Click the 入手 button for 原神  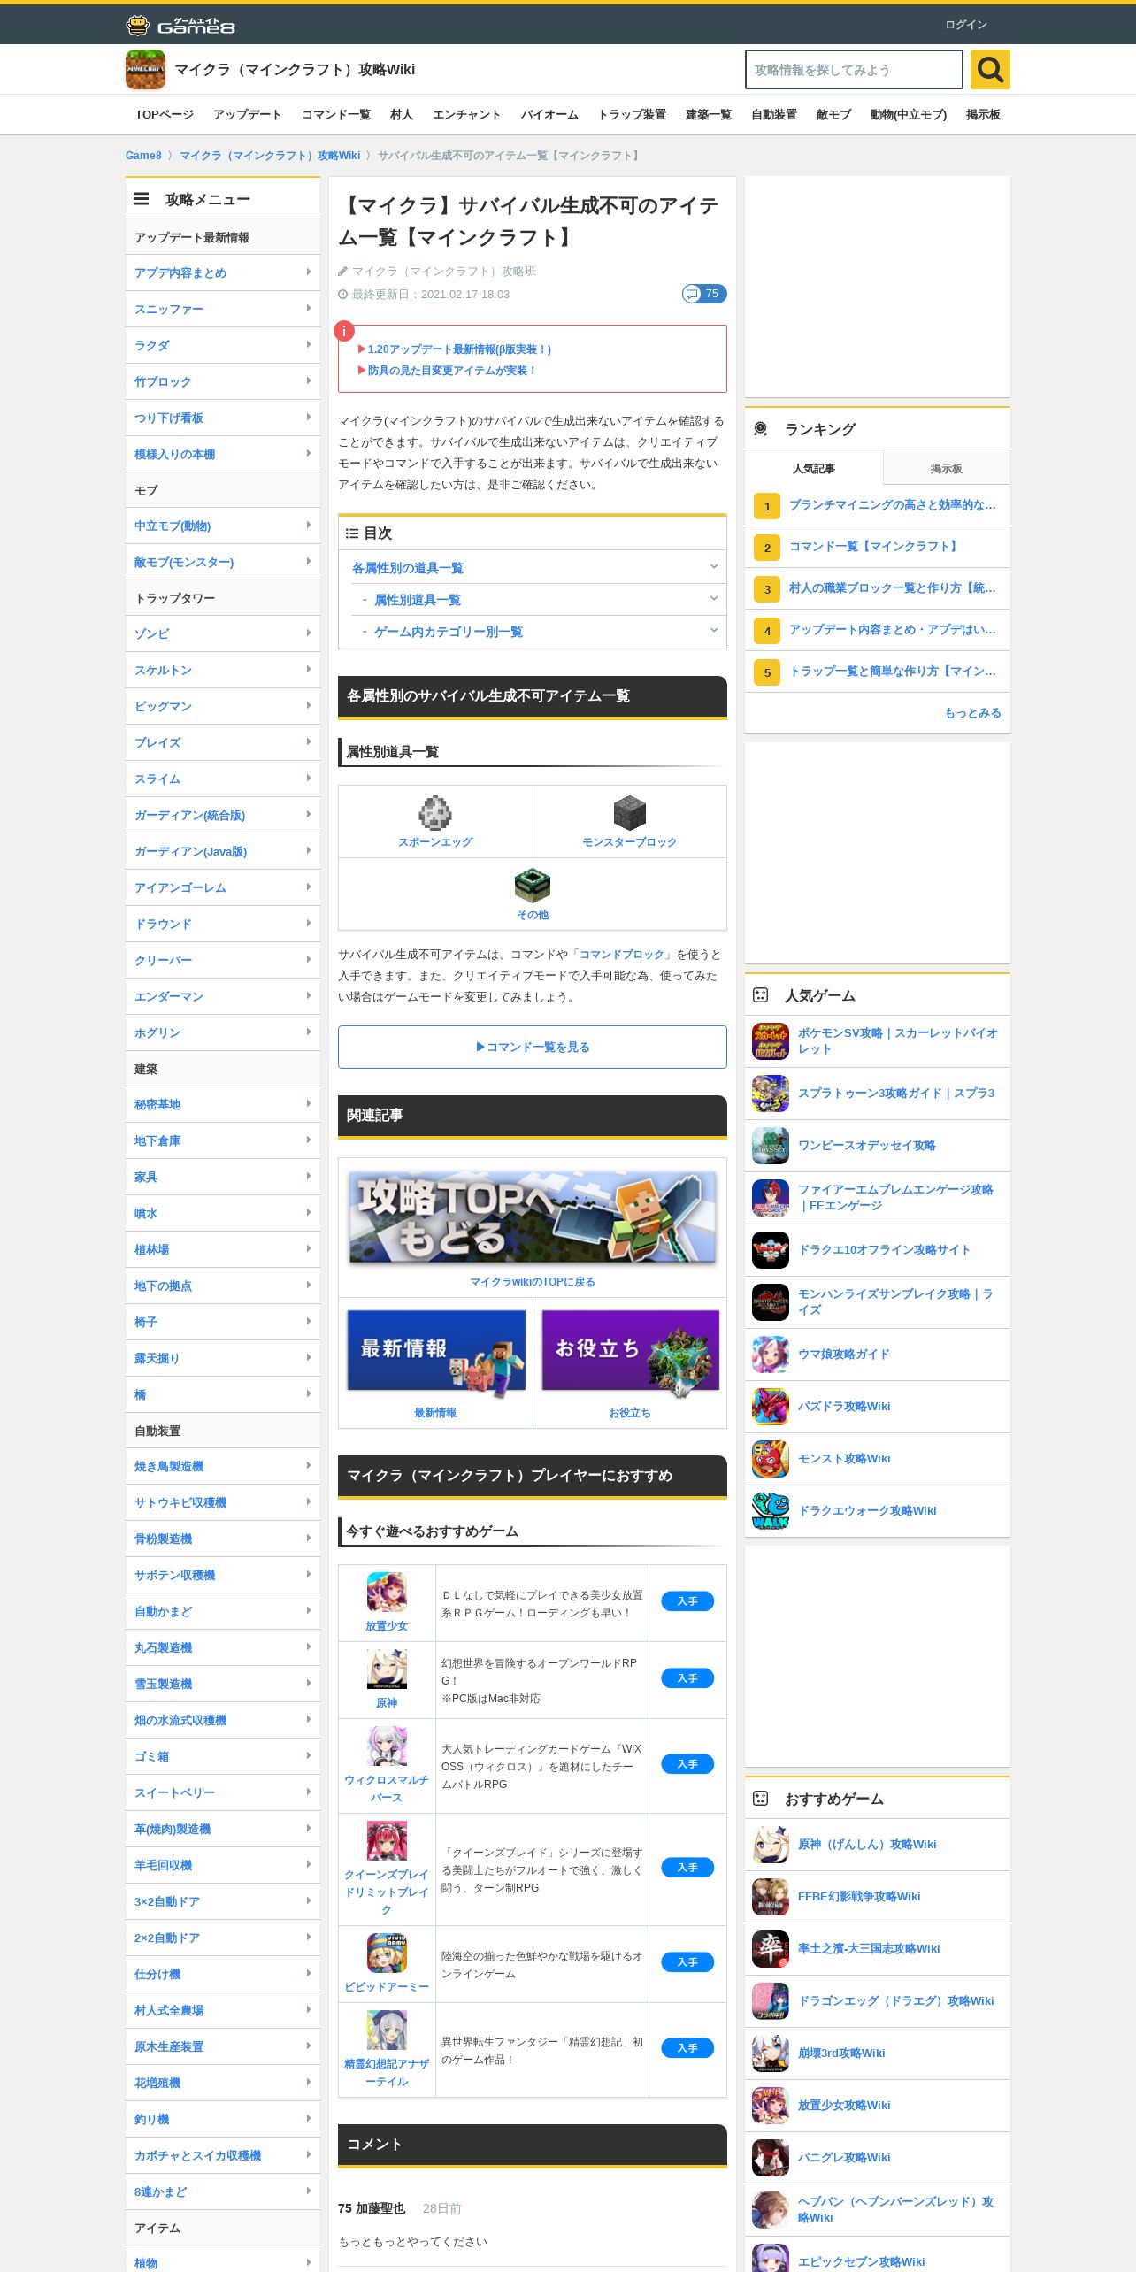(x=687, y=1678)
